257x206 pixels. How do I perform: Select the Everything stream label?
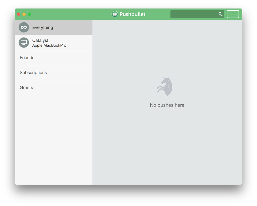pos(43,27)
